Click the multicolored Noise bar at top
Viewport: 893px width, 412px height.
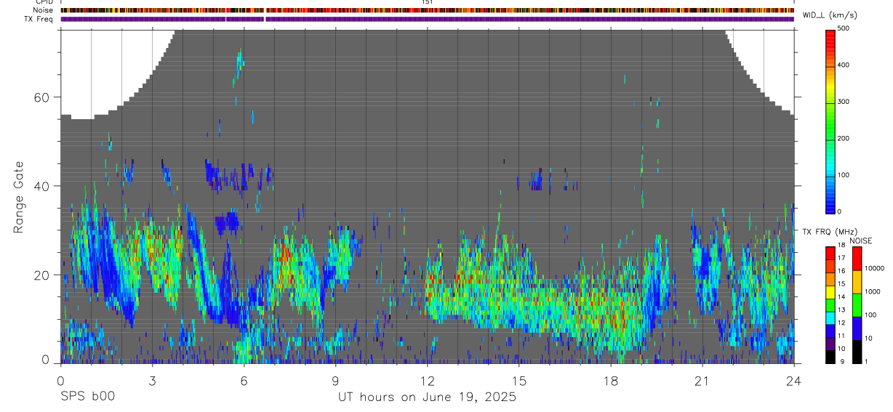point(428,10)
